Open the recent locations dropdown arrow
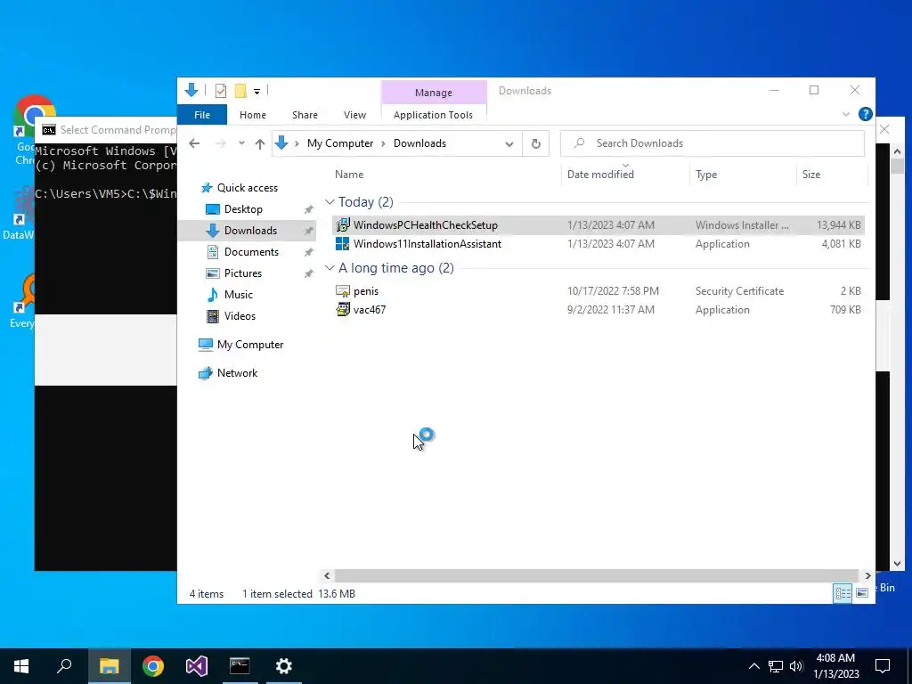 tap(241, 143)
